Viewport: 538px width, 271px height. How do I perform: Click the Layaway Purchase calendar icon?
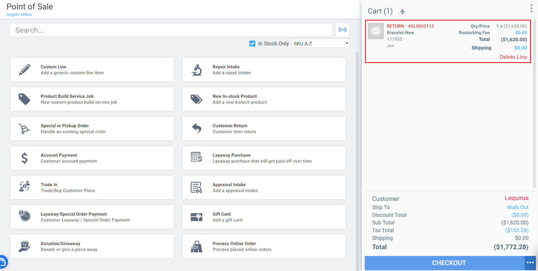197,157
